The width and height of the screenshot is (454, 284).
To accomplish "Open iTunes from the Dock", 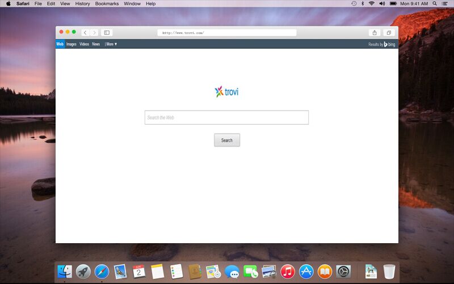I will [x=288, y=272].
